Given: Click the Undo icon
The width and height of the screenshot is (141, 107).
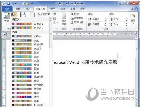Looking at the screenshot, I should pyautogui.click(x=13, y=4).
